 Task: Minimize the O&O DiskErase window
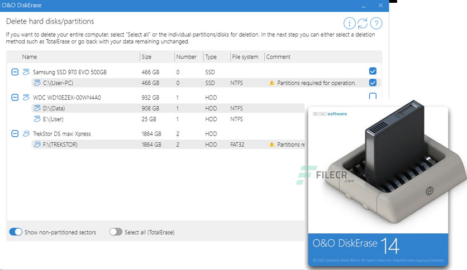[364, 6]
